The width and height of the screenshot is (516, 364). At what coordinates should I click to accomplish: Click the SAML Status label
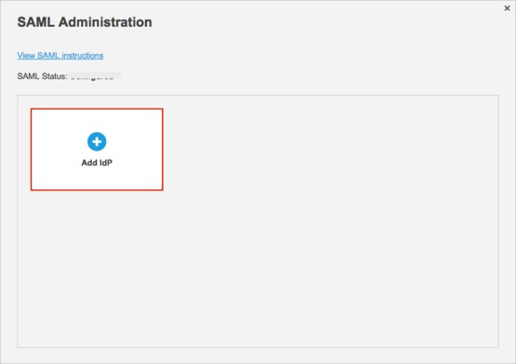click(x=42, y=76)
